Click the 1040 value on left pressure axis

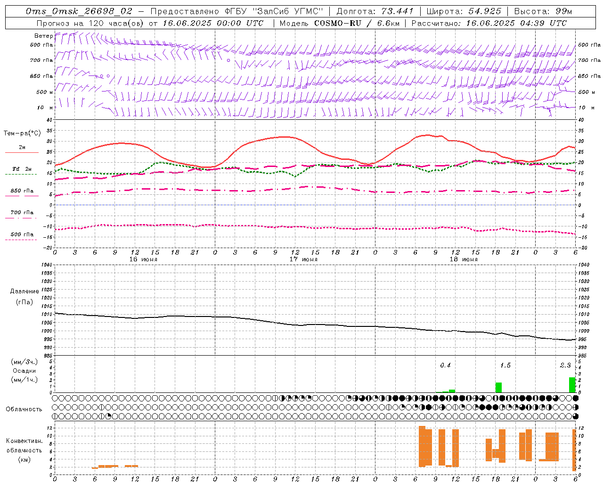pyautogui.click(x=46, y=265)
